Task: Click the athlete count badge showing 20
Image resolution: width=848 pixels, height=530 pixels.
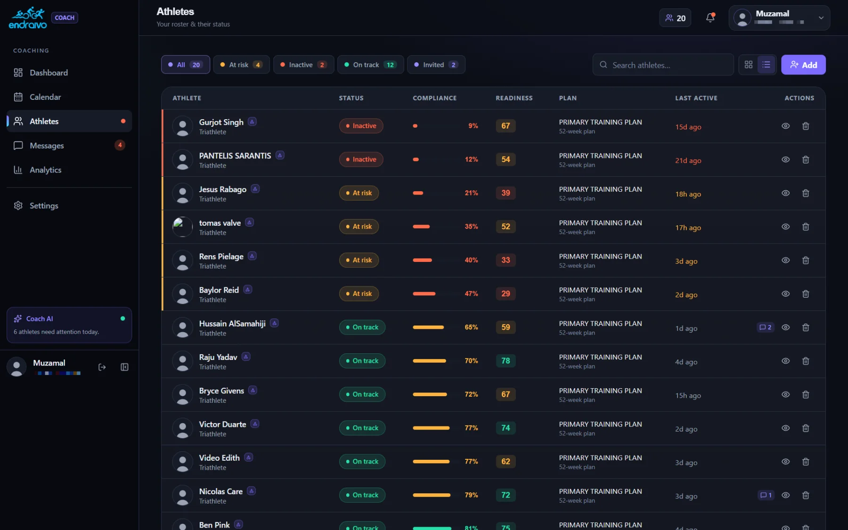Action: (675, 18)
